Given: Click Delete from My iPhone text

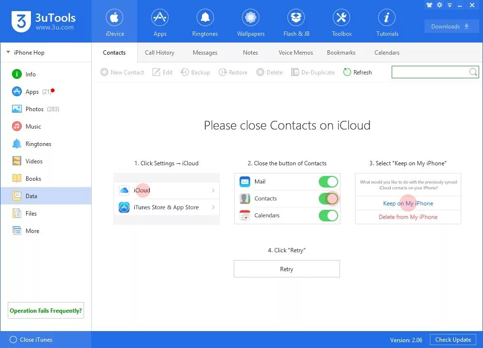Looking at the screenshot, I should point(408,217).
